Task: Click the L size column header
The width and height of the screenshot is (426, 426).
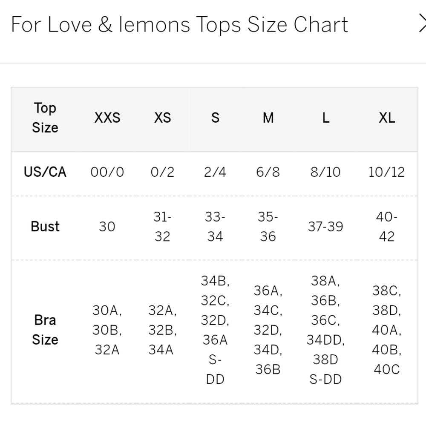Action: point(326,118)
